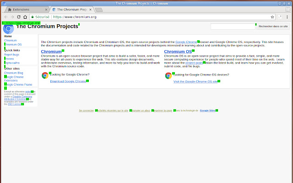Viewport: 293px width, 183px height.
Task: Open Chromium link in sidebar
Action: pyautogui.click(x=11, y=40)
